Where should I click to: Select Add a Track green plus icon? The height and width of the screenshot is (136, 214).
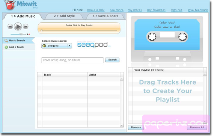[6, 47]
